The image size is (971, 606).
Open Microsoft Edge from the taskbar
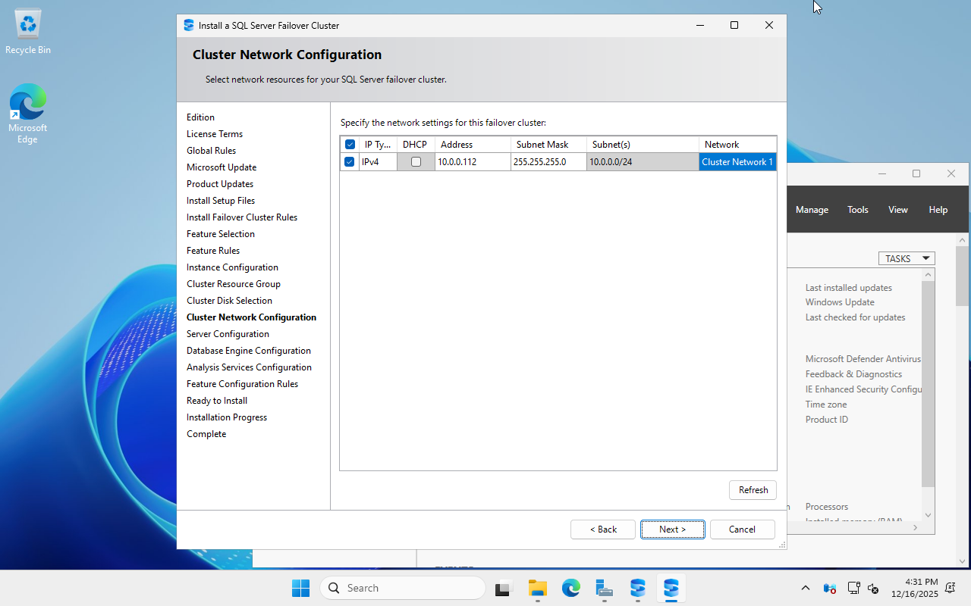(570, 588)
